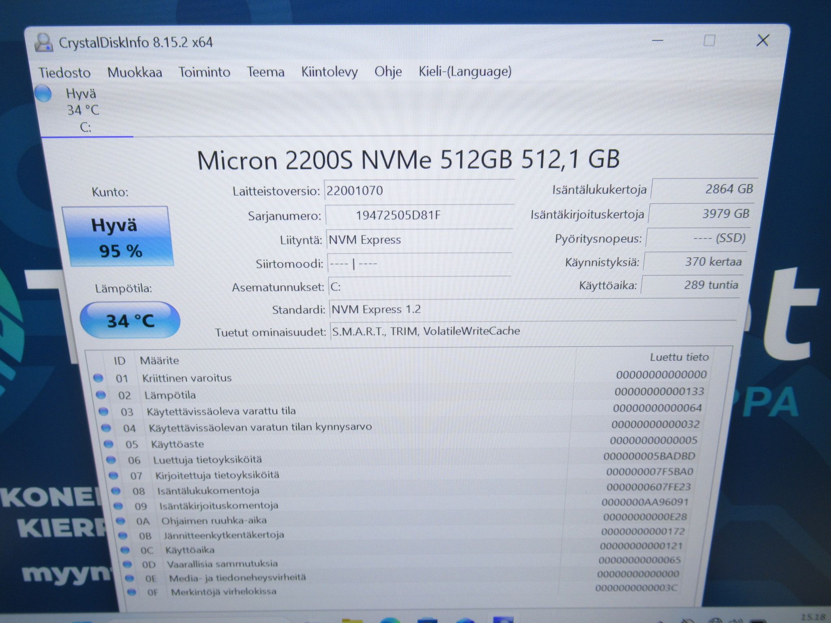This screenshot has width=831, height=623.
Task: Click the status dot next to Luettuja tietoyksiköitä
Action: coord(111,460)
